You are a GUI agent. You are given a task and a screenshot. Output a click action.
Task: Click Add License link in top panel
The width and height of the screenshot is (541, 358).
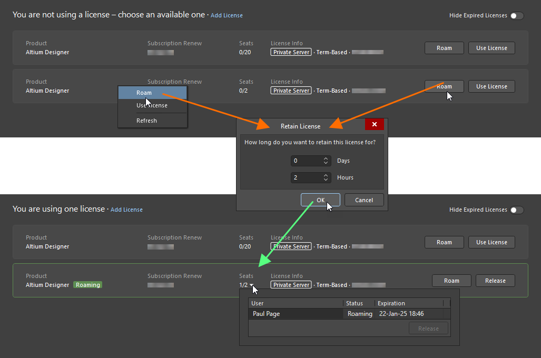[227, 15]
